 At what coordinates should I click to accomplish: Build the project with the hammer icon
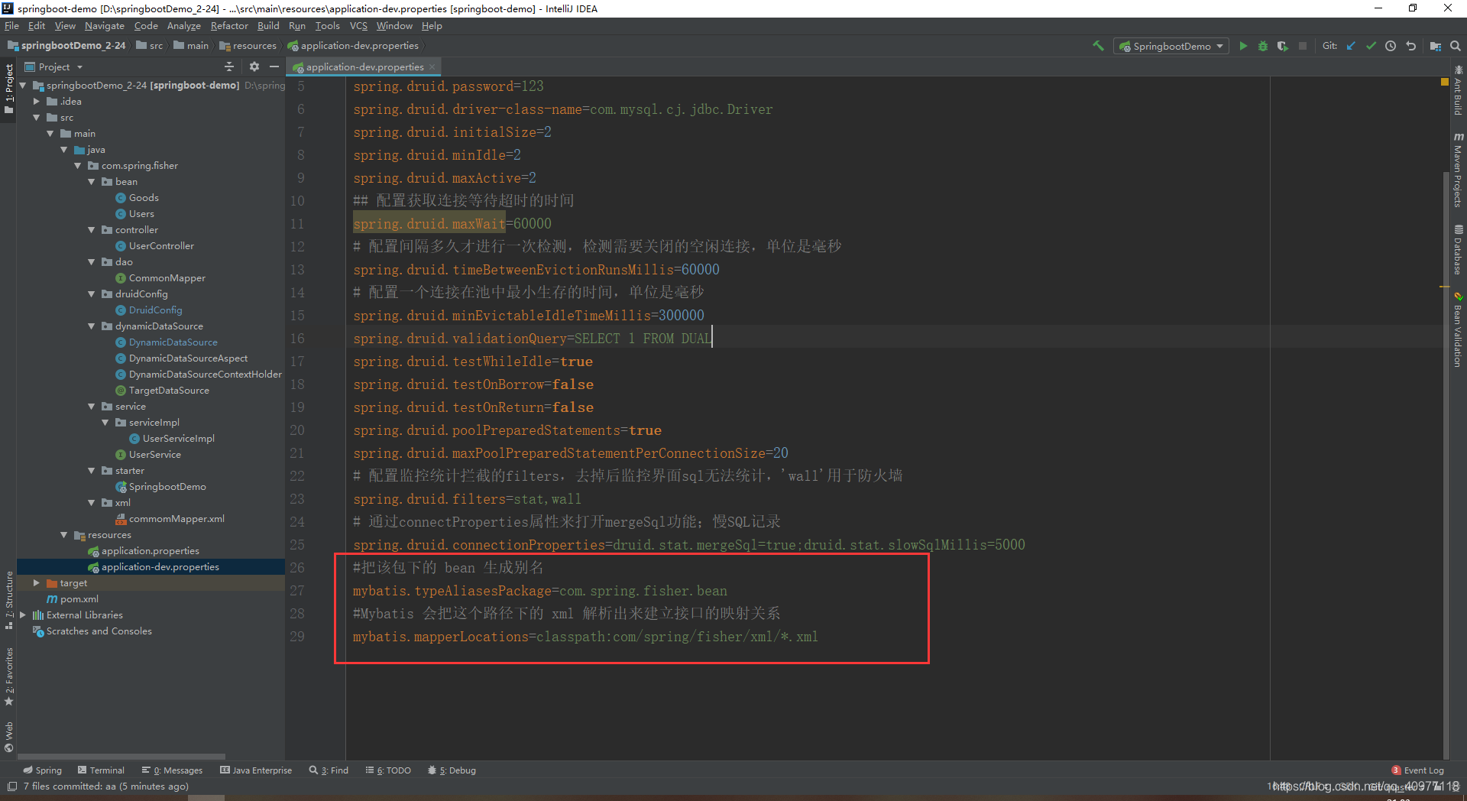[x=1098, y=46]
